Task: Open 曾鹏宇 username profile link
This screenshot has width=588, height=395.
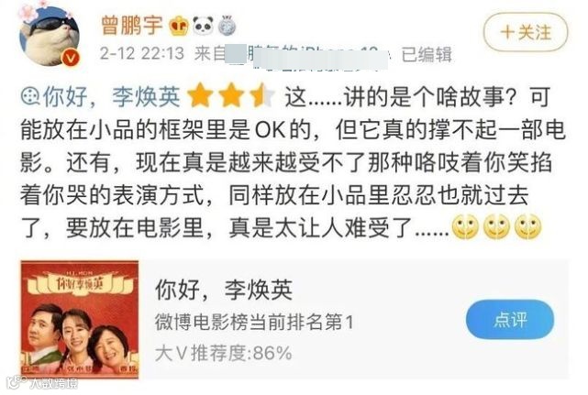Action: pyautogui.click(x=132, y=26)
